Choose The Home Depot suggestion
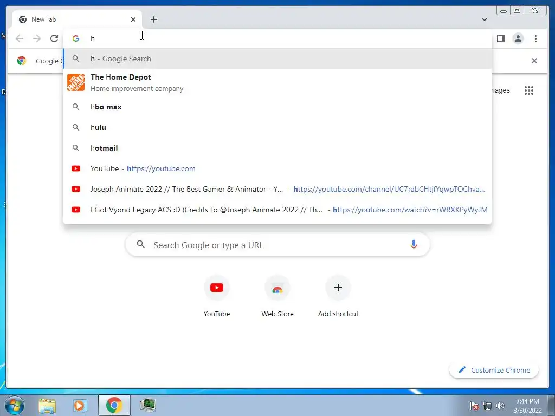This screenshot has width=555, height=416. pos(277,82)
